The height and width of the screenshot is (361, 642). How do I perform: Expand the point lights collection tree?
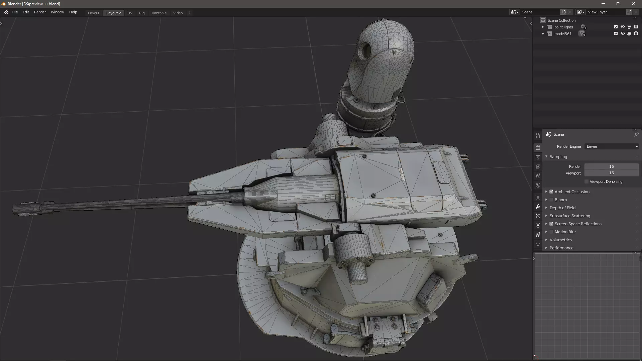tap(543, 27)
